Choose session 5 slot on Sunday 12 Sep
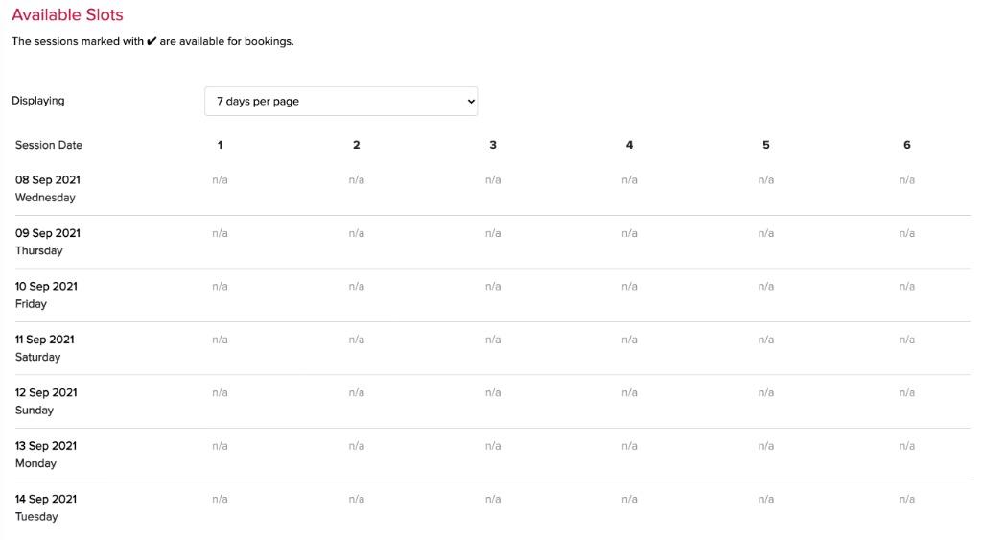This screenshot has width=982, height=540. click(x=766, y=393)
